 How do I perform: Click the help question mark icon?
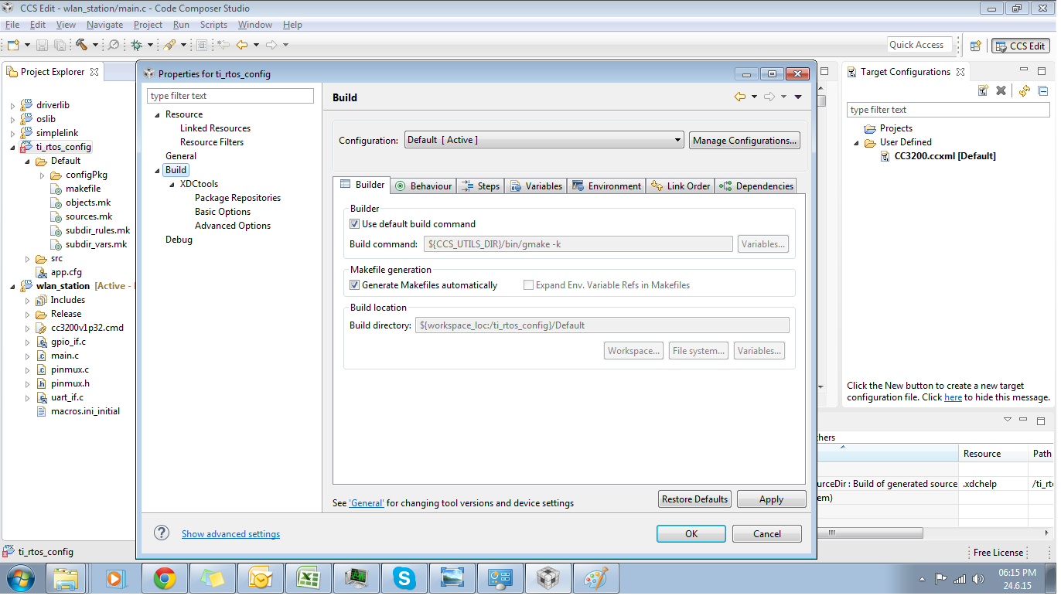pos(162,533)
